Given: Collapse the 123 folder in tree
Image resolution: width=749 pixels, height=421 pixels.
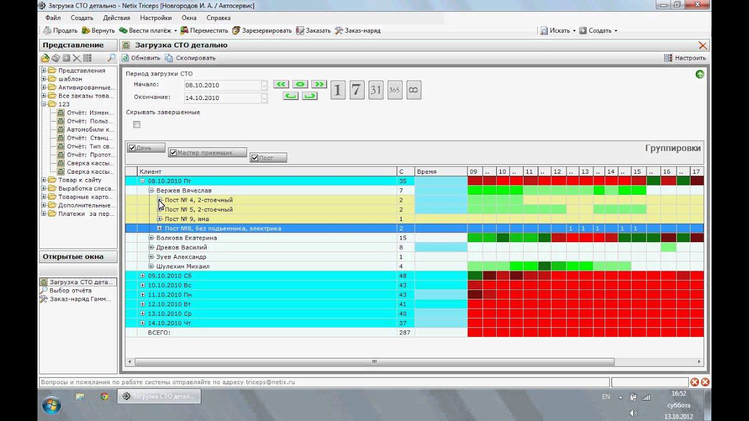Looking at the screenshot, I should pyautogui.click(x=44, y=104).
